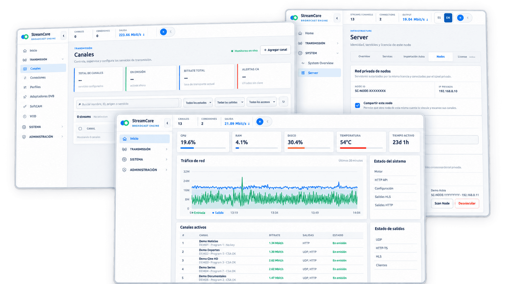Screen dimensions: 505x284
Task: Collapse sidebar arrow in Server window header
Action: (x=337, y=18)
